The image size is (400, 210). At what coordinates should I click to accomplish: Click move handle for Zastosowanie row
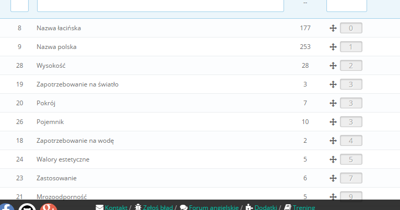click(x=333, y=178)
